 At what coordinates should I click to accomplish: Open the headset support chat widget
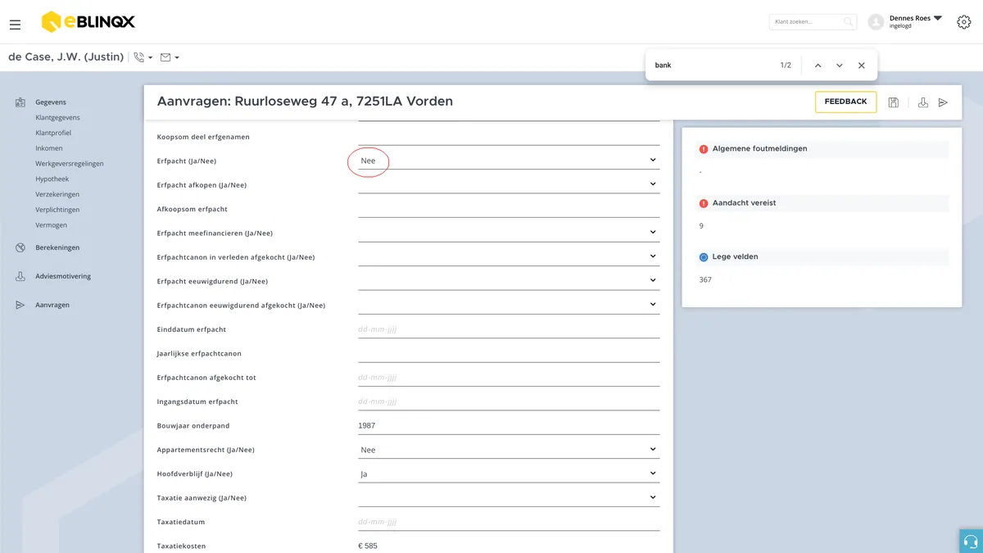[971, 541]
